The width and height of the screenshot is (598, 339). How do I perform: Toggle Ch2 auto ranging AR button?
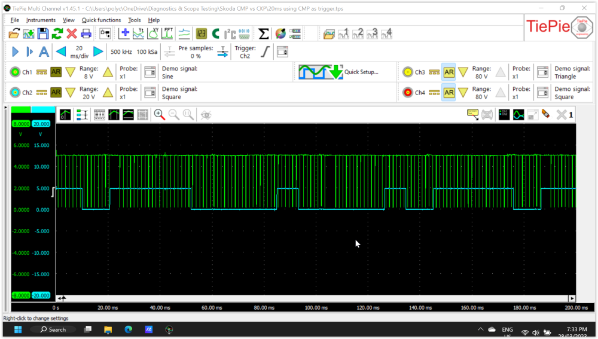pos(56,92)
